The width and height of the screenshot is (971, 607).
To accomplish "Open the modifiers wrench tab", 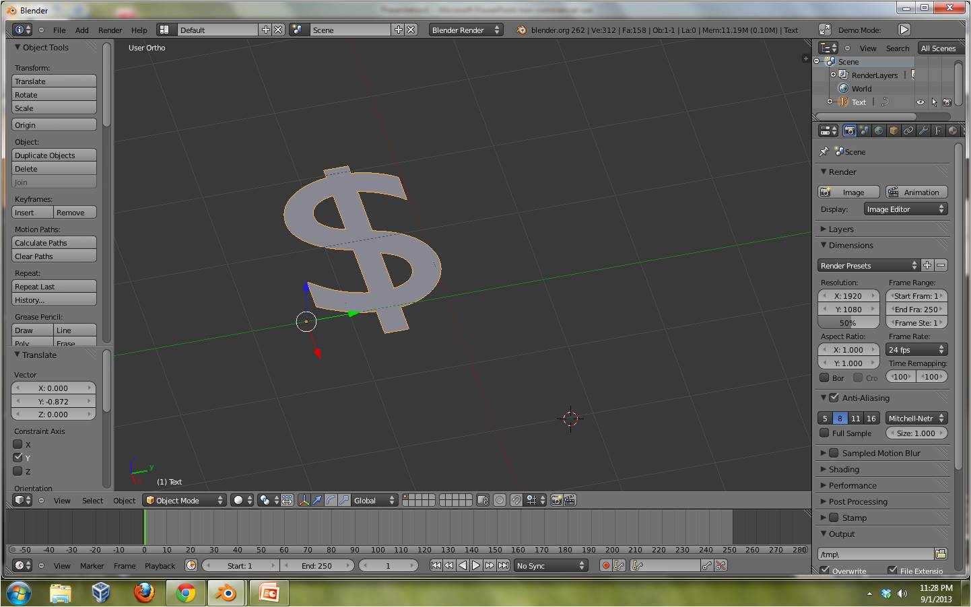I will click(x=923, y=131).
